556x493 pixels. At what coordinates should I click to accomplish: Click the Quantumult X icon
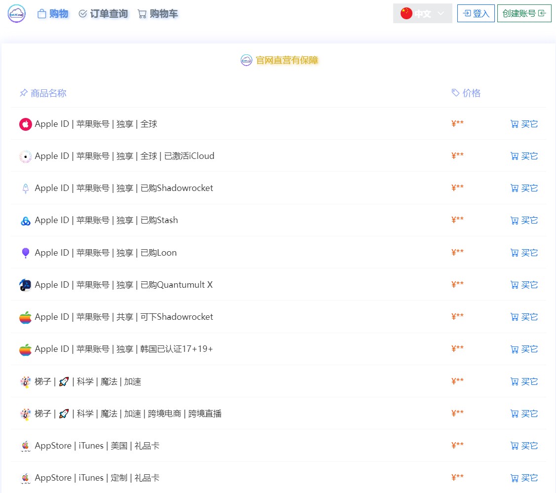(26, 285)
